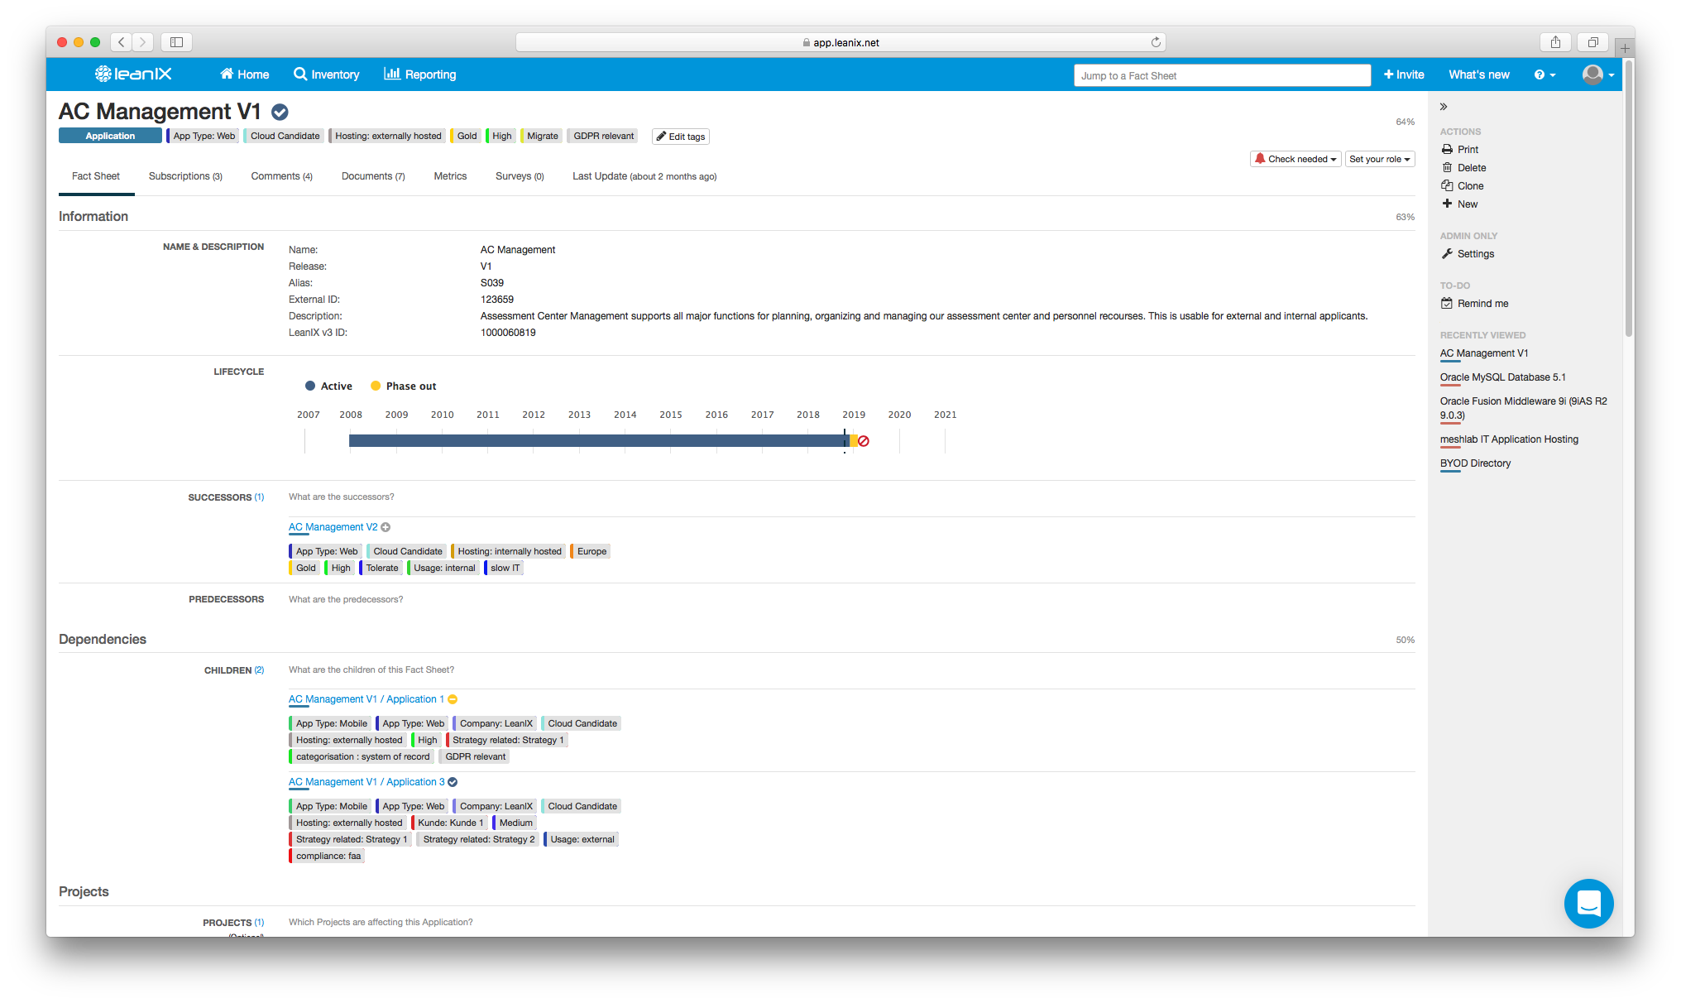Click the LeanIX logo
The width and height of the screenshot is (1681, 1003).
point(133,74)
